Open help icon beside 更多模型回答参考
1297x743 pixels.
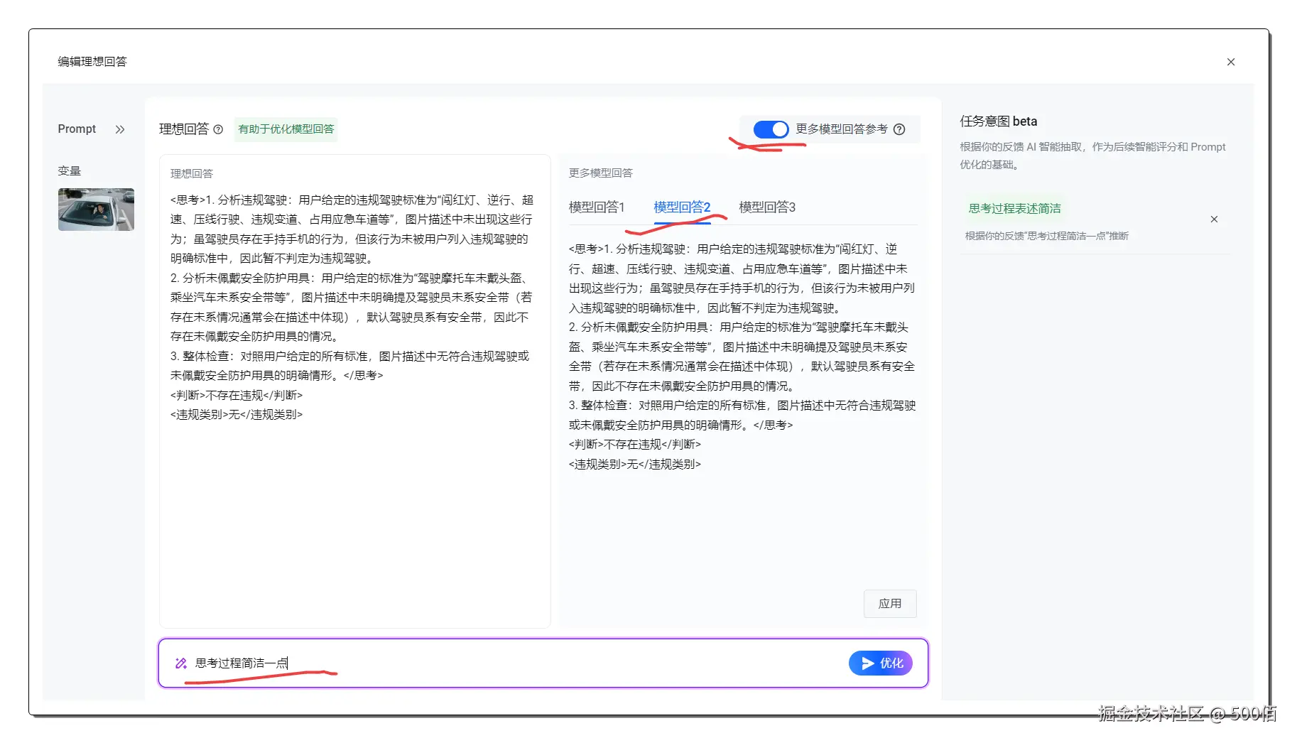899,129
